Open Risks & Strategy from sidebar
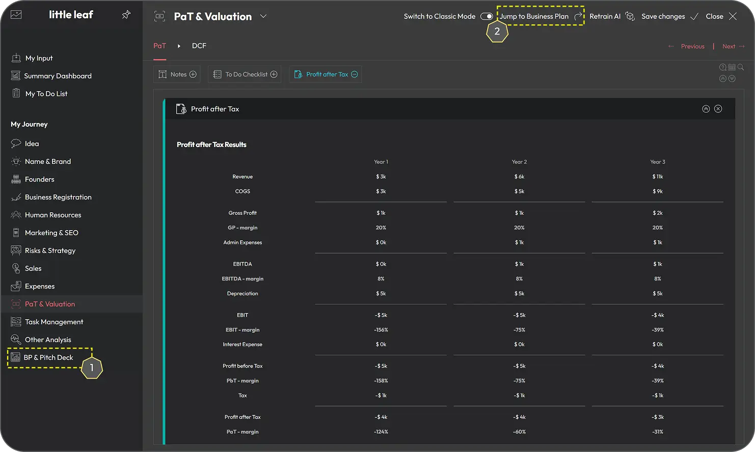 click(50, 250)
